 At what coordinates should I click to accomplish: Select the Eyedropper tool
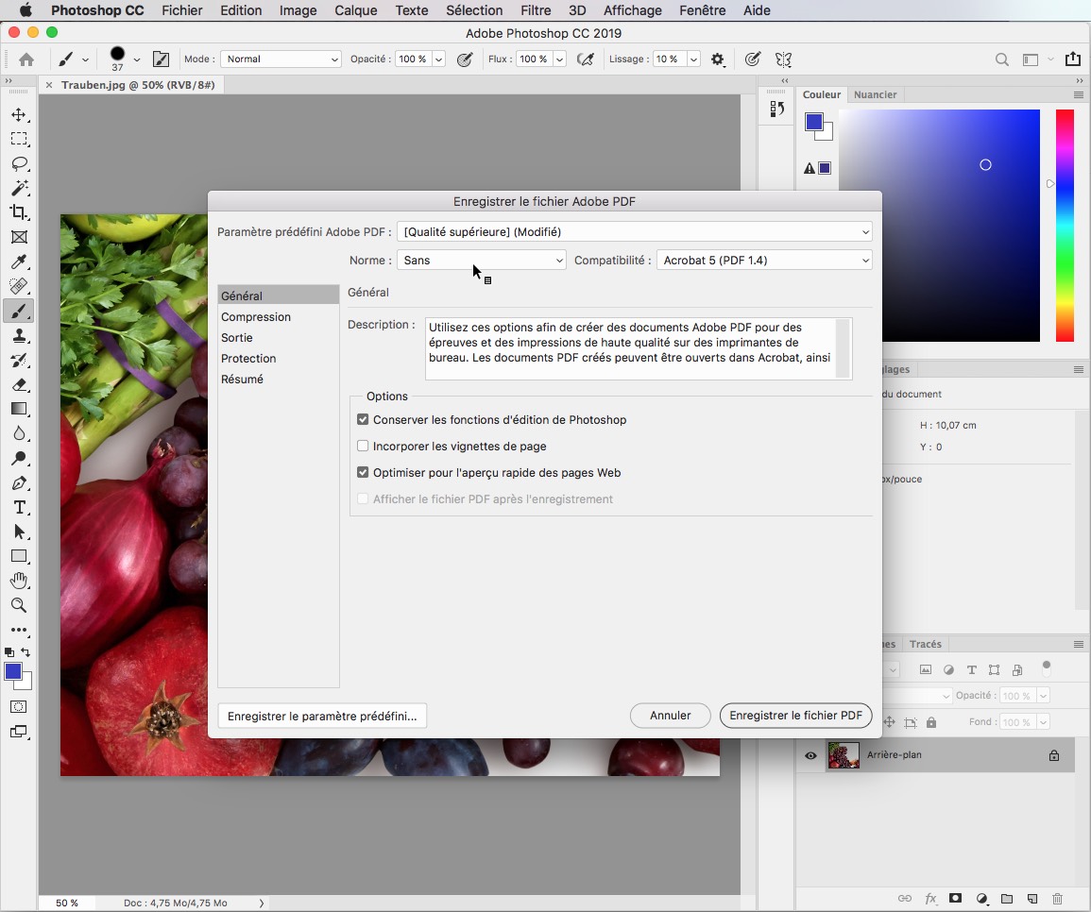(x=19, y=262)
